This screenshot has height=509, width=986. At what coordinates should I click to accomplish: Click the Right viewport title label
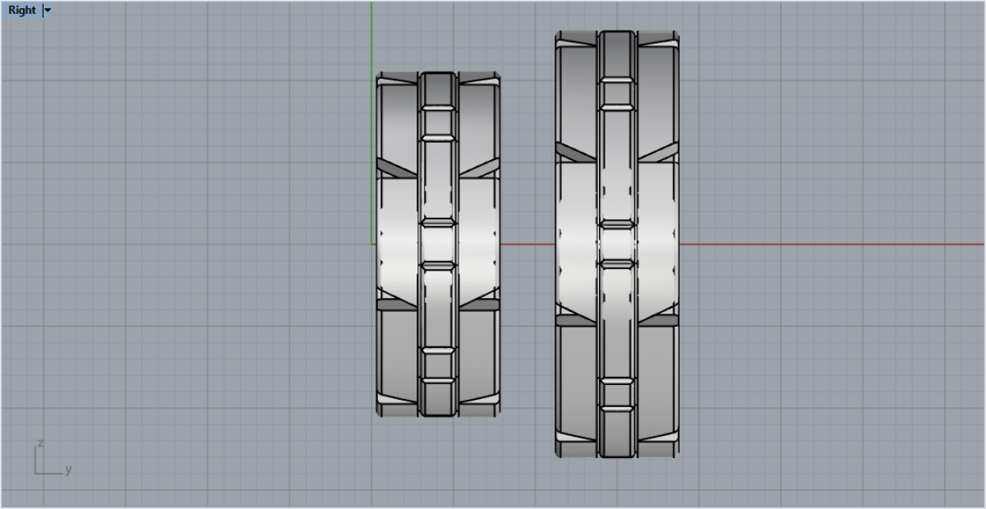(x=22, y=11)
